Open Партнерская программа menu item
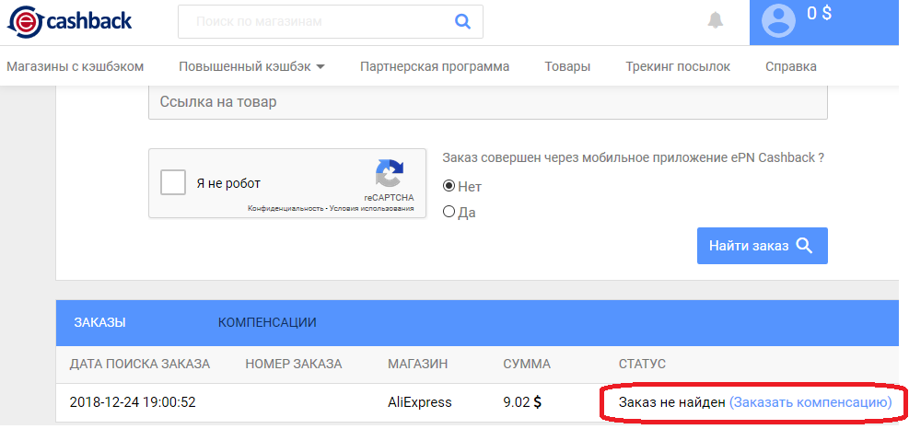This screenshot has width=909, height=429. (x=434, y=66)
